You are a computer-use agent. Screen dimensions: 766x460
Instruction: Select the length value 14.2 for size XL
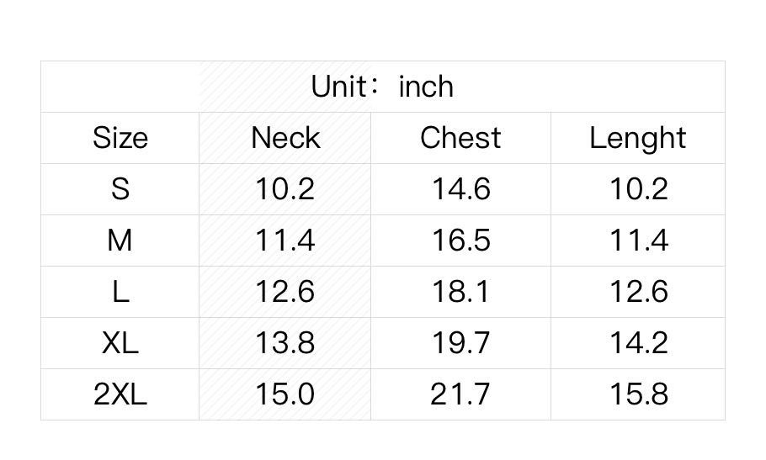coord(638,343)
